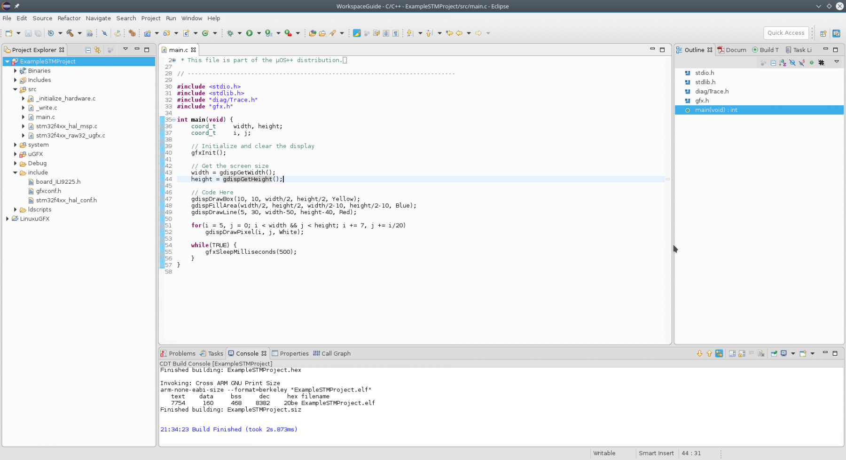846x460 pixels.
Task: Toggle alphabetical sorting in the Outline view
Action: click(782, 62)
